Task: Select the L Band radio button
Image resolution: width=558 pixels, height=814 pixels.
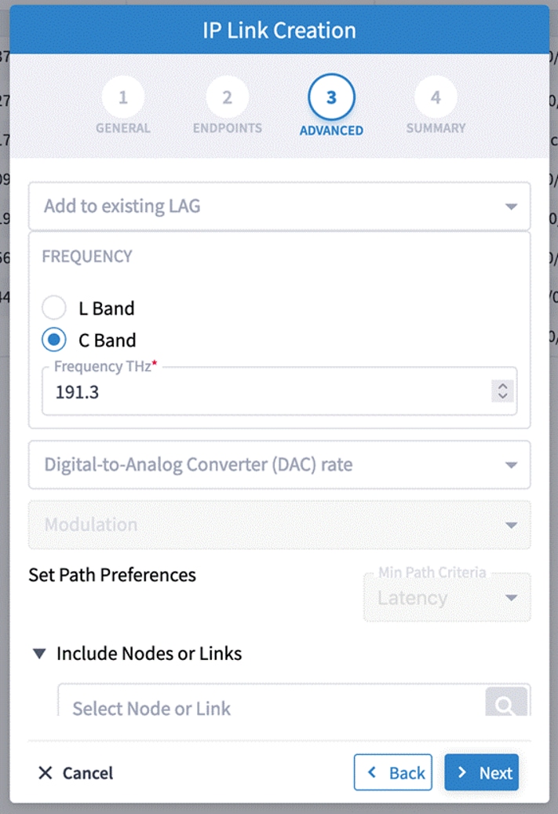Action: 54,307
